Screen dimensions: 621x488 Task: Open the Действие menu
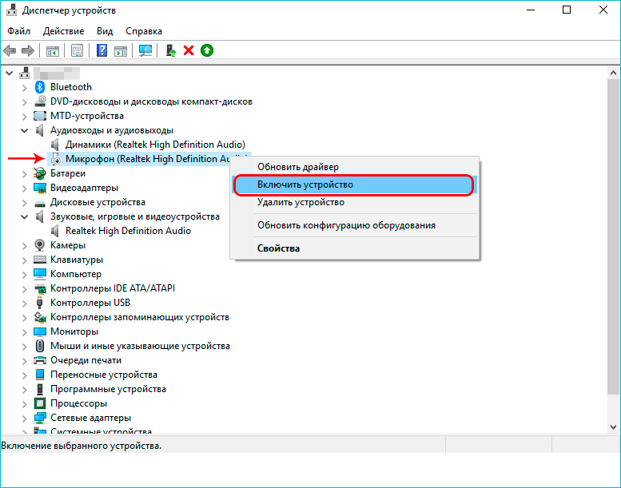(x=63, y=31)
